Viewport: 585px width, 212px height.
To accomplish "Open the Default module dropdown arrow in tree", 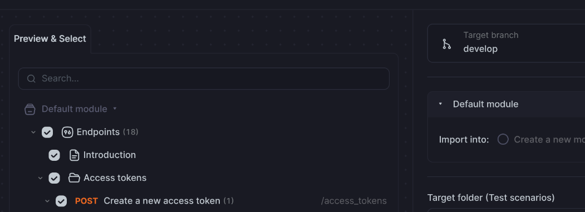I will [x=115, y=109].
